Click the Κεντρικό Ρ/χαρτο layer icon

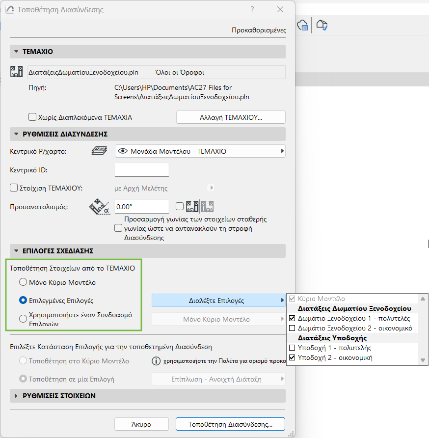point(99,151)
